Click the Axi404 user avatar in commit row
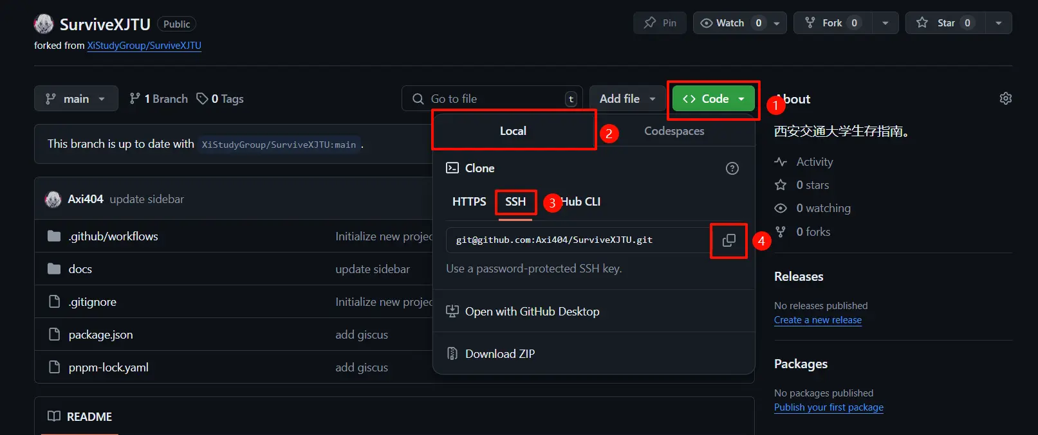 [x=53, y=199]
